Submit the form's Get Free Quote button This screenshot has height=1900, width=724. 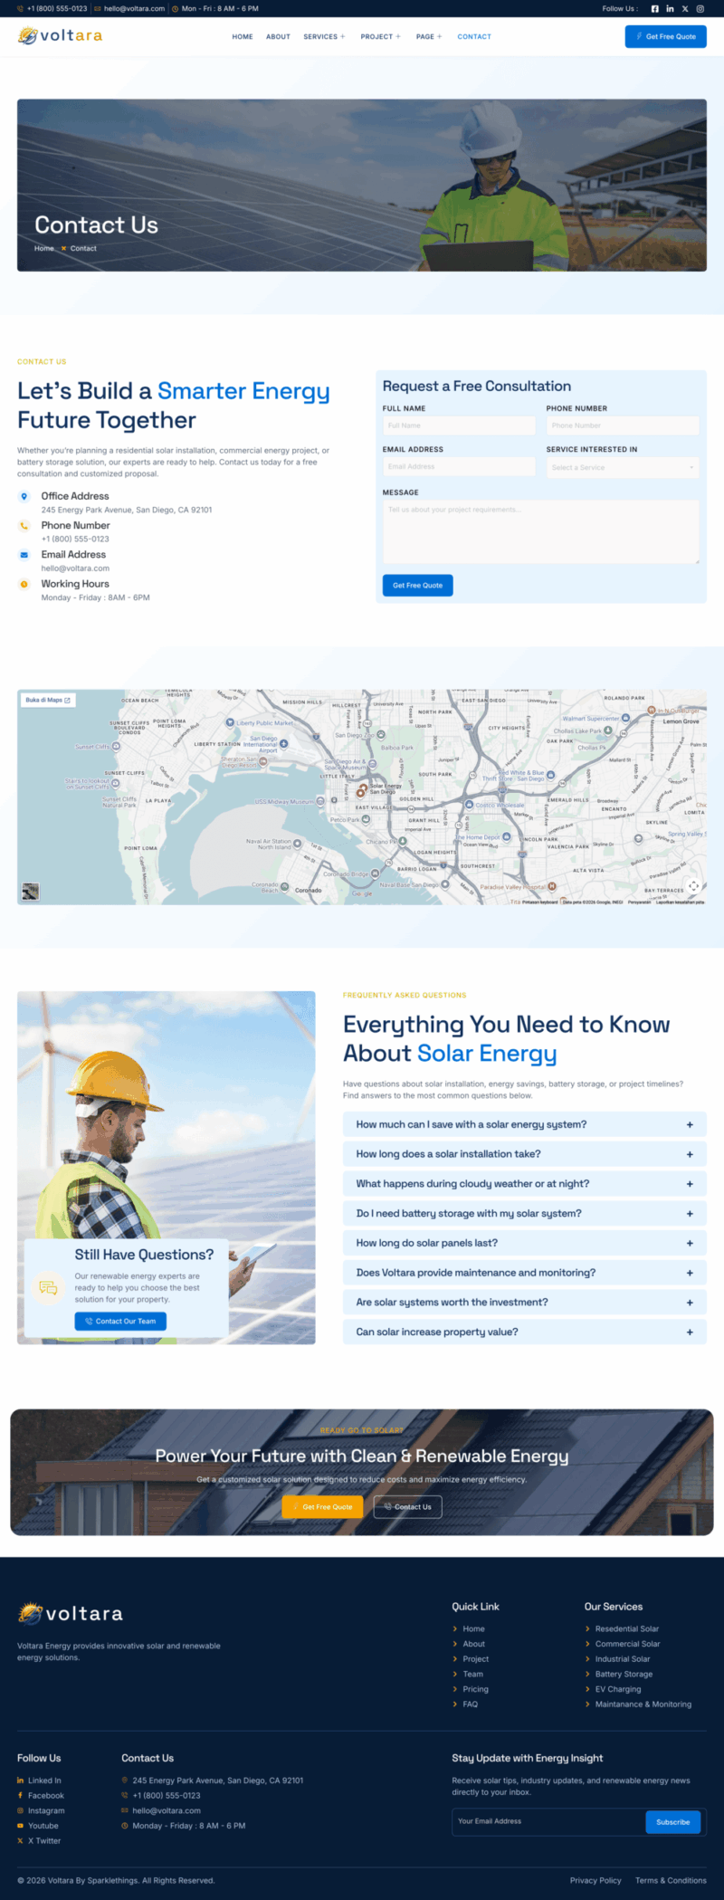pyautogui.click(x=417, y=586)
